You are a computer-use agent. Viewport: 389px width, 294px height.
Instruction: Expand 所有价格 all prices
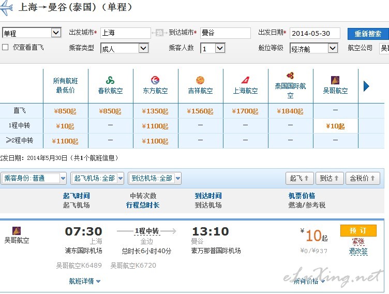click(309, 281)
